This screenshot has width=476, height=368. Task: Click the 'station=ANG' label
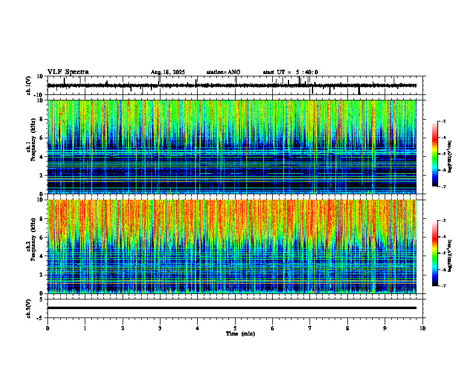pyautogui.click(x=223, y=72)
